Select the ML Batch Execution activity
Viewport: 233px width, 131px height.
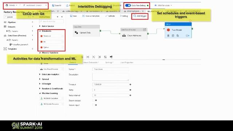click(51, 98)
